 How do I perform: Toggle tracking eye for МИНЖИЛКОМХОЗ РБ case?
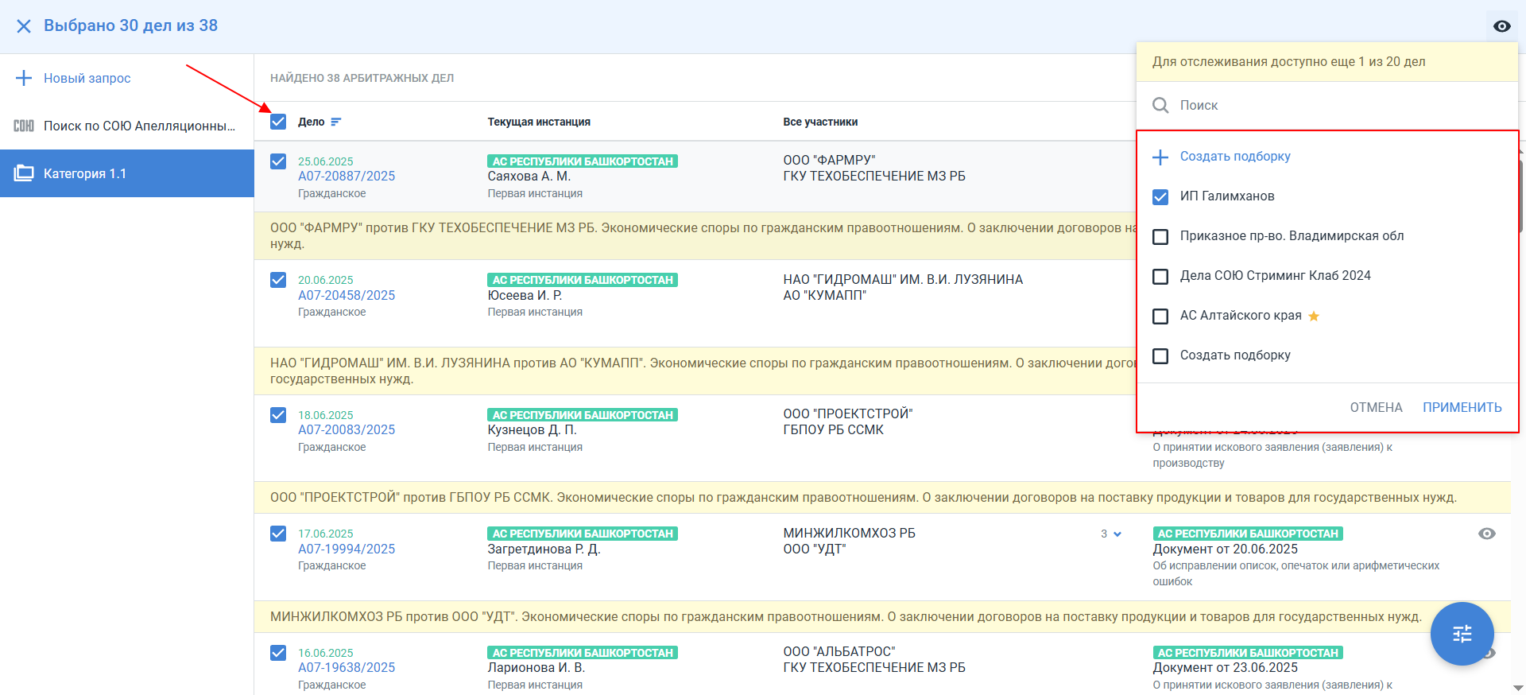click(1487, 534)
